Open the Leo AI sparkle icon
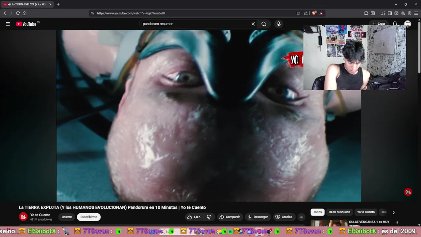421x237 pixels. point(403,13)
